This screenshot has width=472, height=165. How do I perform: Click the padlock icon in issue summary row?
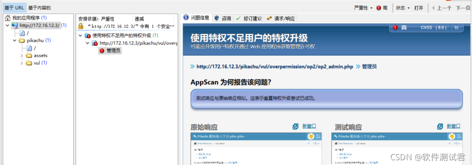(x=81, y=26)
